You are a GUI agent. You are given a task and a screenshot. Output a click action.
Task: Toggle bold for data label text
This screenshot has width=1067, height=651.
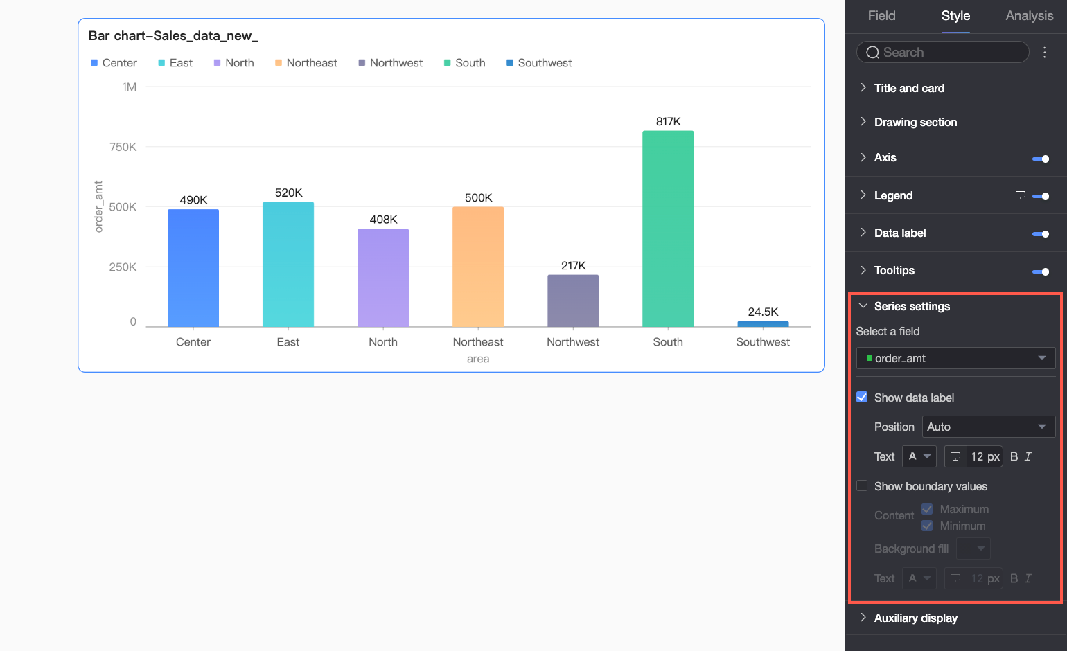click(1014, 456)
